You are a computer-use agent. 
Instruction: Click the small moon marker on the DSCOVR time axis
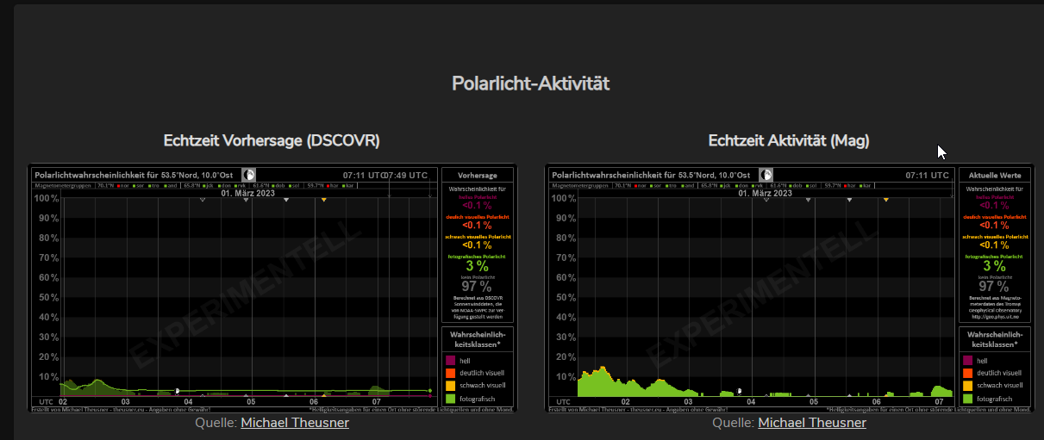coord(177,391)
